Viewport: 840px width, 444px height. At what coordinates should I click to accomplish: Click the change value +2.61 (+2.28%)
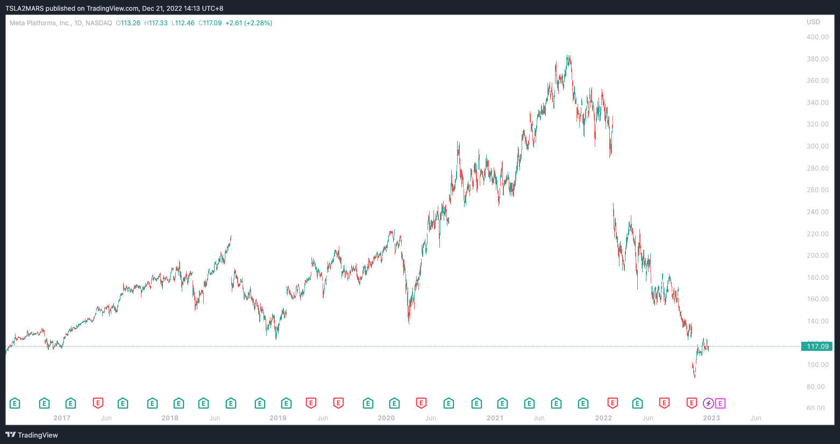(248, 23)
